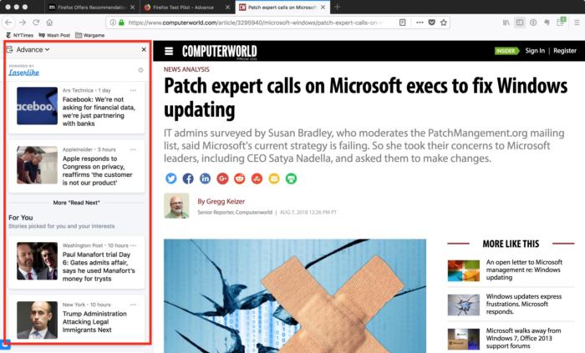Open Apple responds to Congress story
This screenshot has height=353, width=585.
pos(98,170)
